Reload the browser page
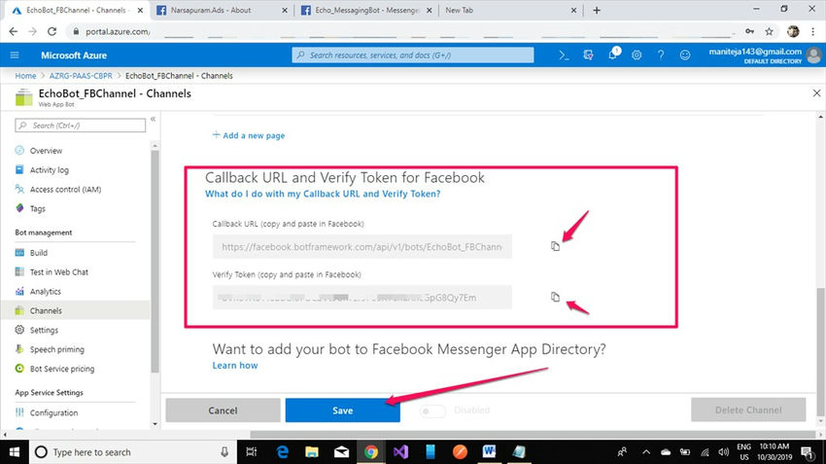Viewport: 826px width, 464px height. (52, 32)
